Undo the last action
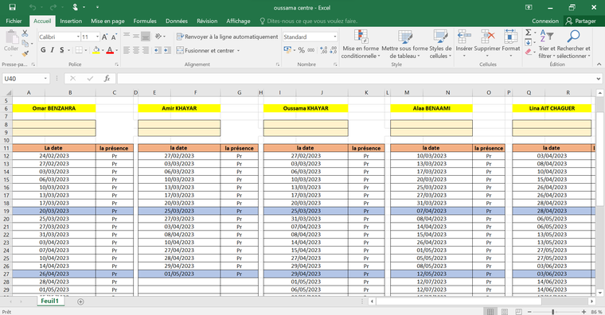The width and height of the screenshot is (605, 315). tap(33, 7)
